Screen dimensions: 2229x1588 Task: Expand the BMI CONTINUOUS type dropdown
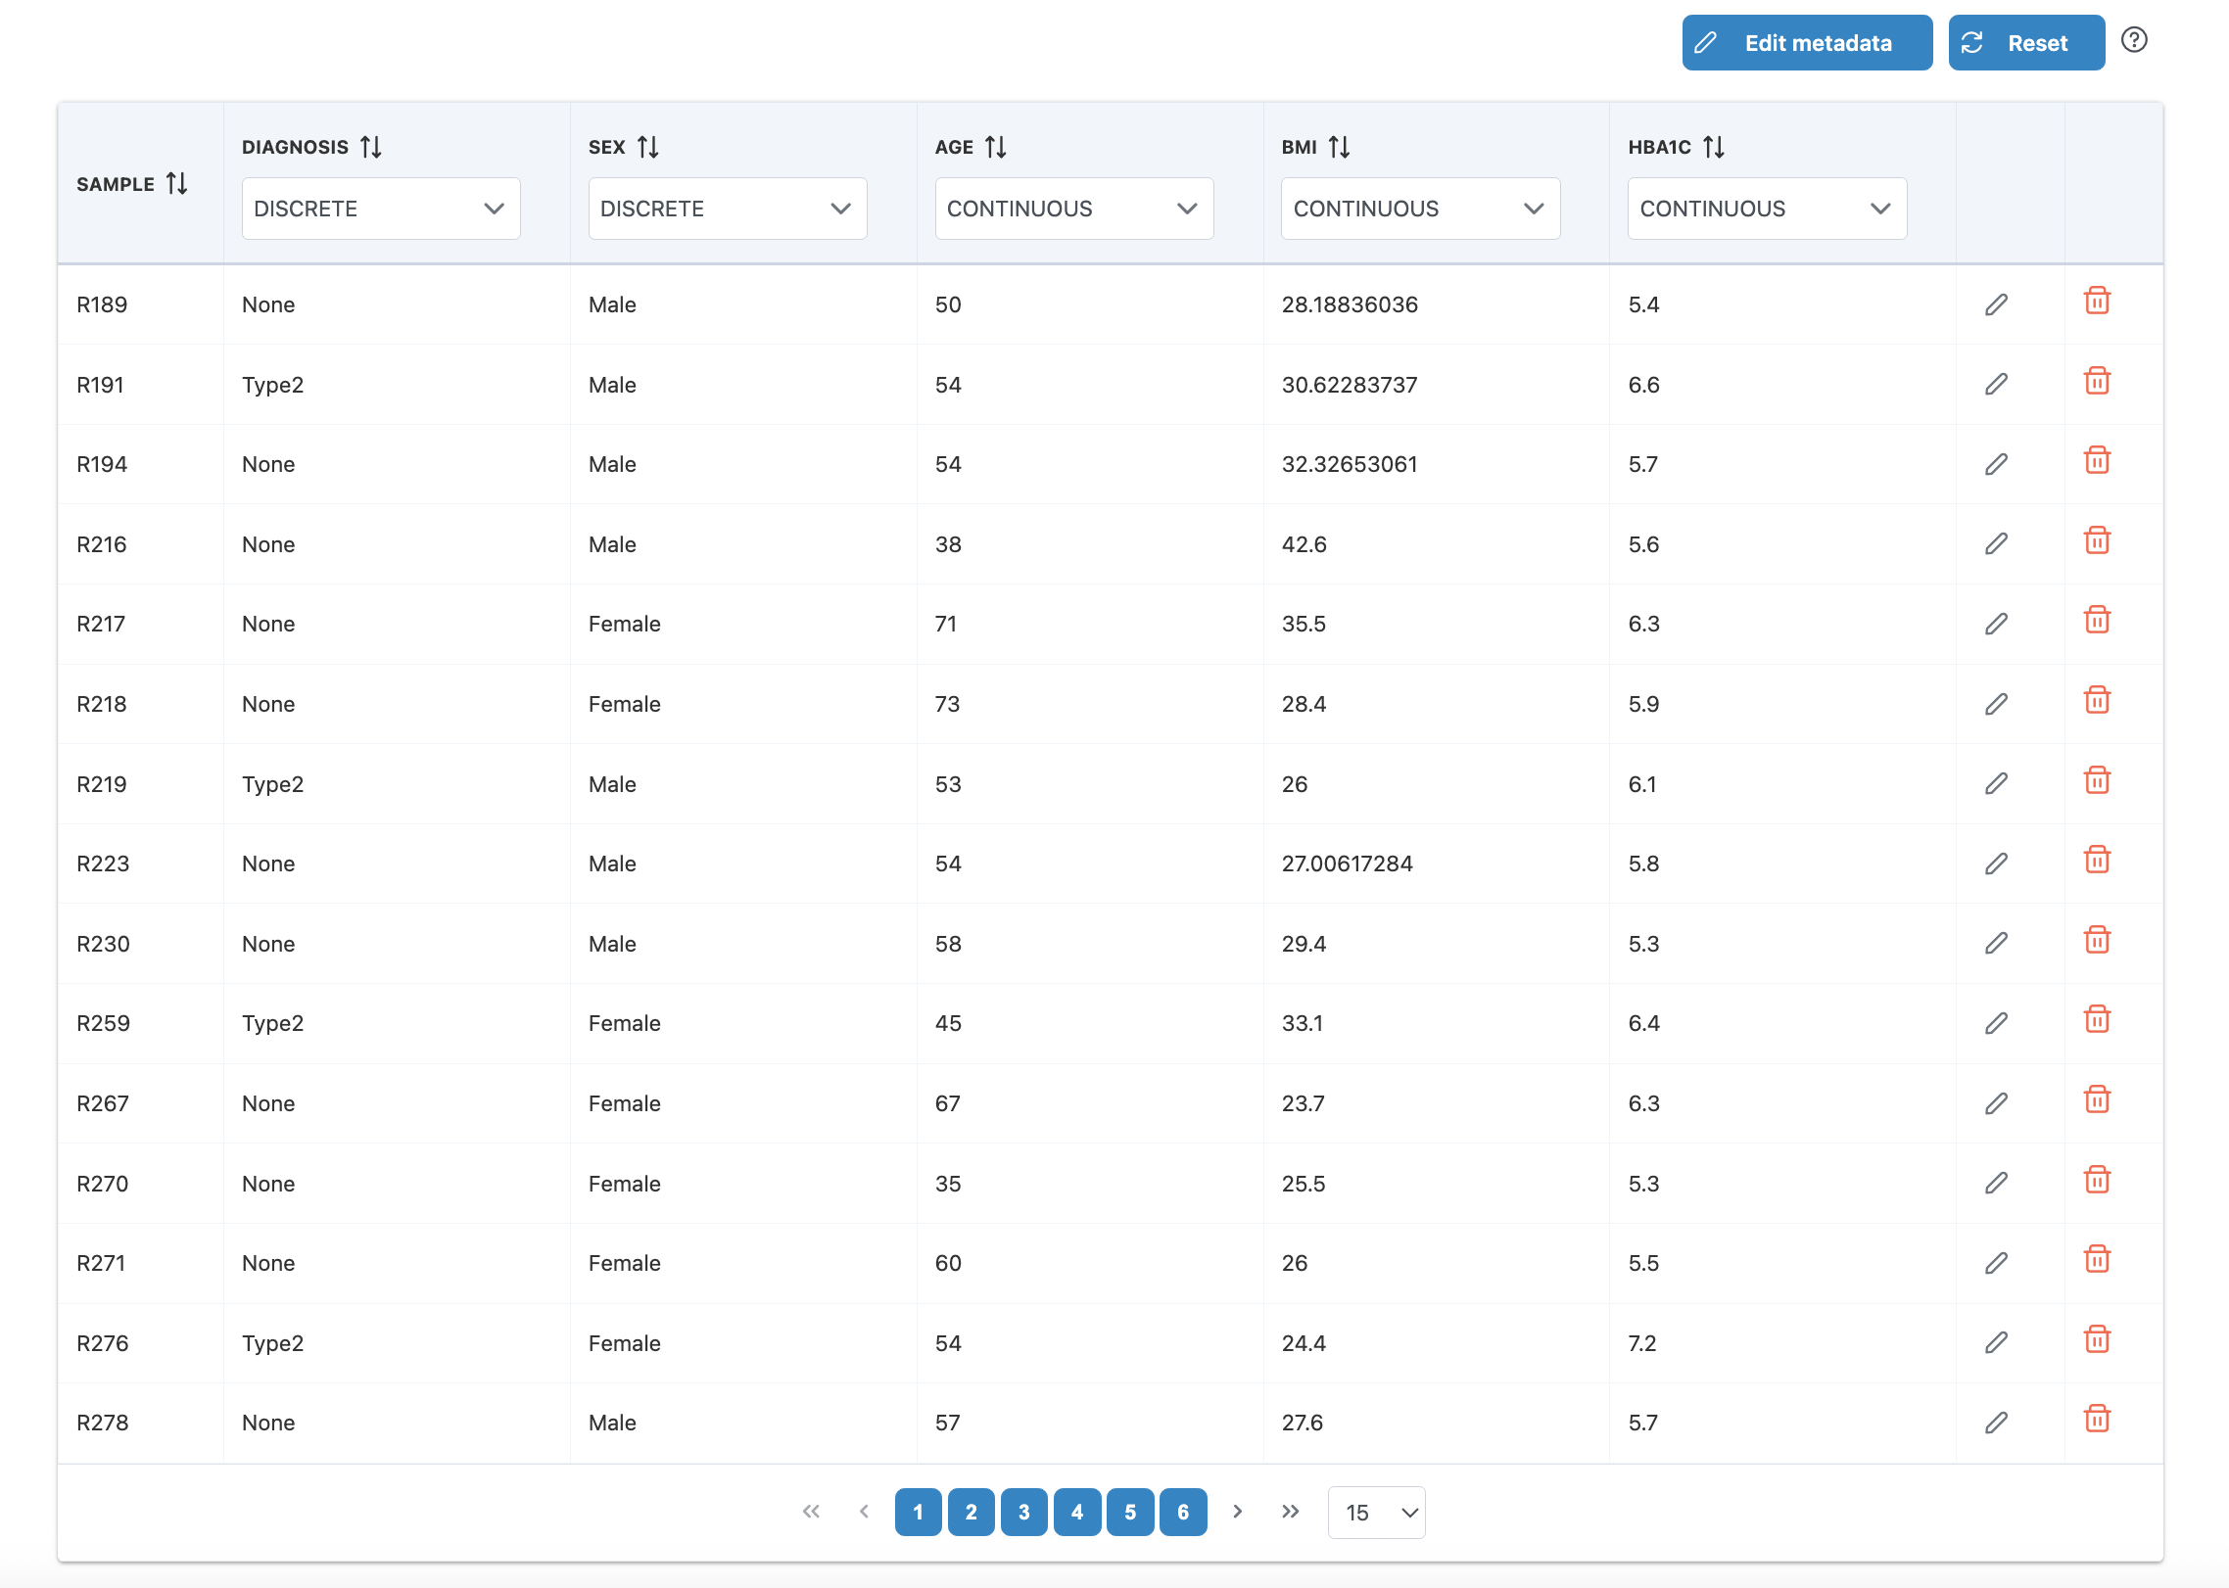1419,209
